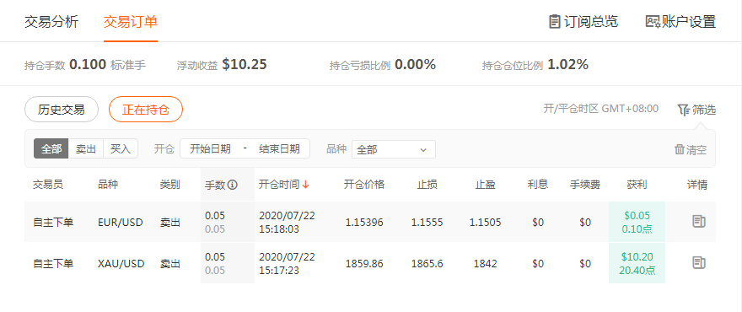Click the 订阅总览 clipboard icon

555,22
